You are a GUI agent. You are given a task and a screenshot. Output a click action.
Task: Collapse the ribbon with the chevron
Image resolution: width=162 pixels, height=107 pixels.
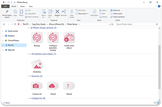tap(156, 6)
